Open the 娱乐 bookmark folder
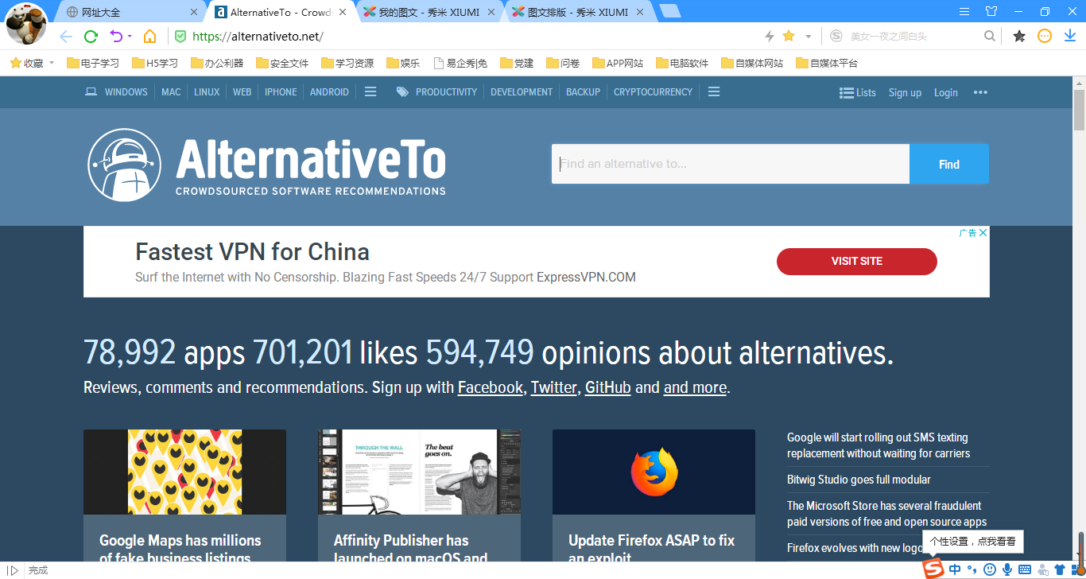This screenshot has height=579, width=1086. click(x=403, y=63)
